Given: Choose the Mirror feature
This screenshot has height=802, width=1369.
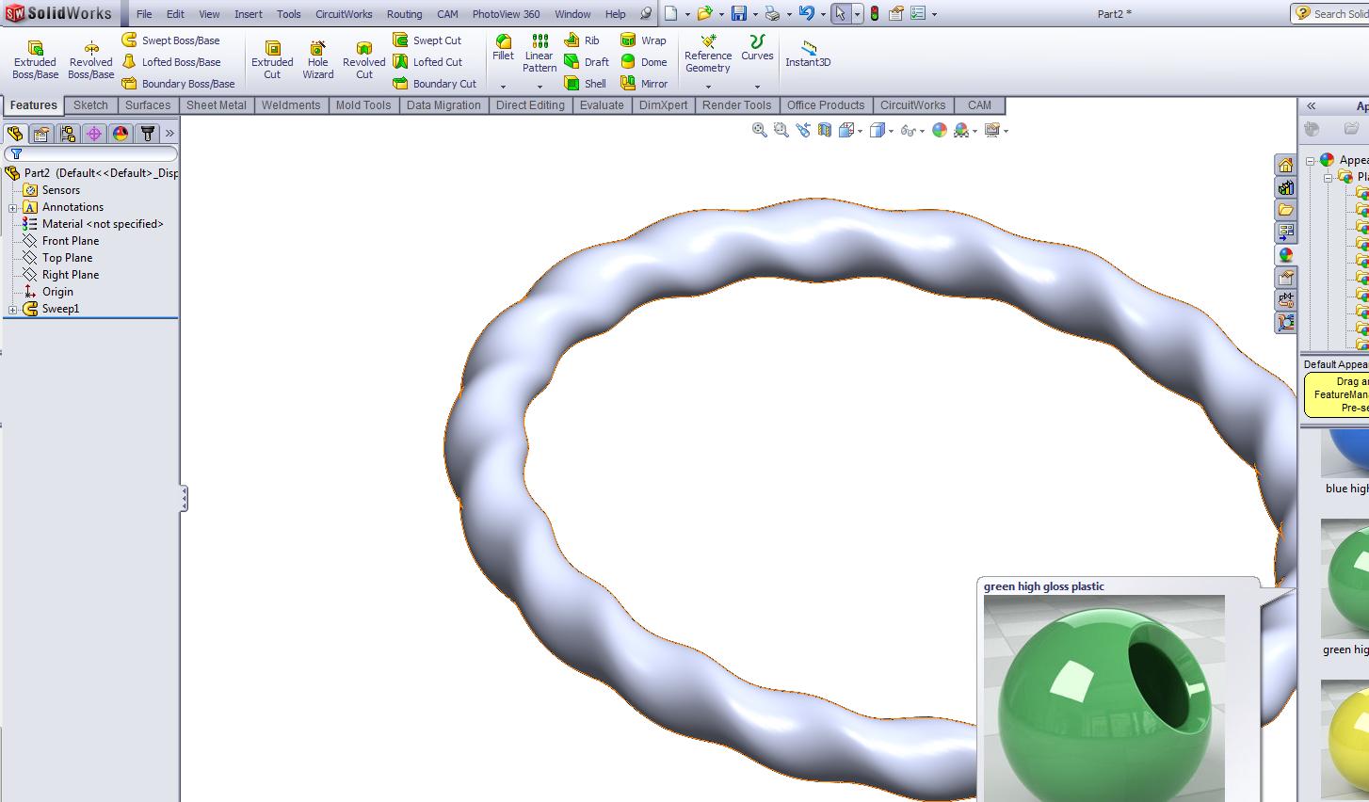Looking at the screenshot, I should point(644,84).
